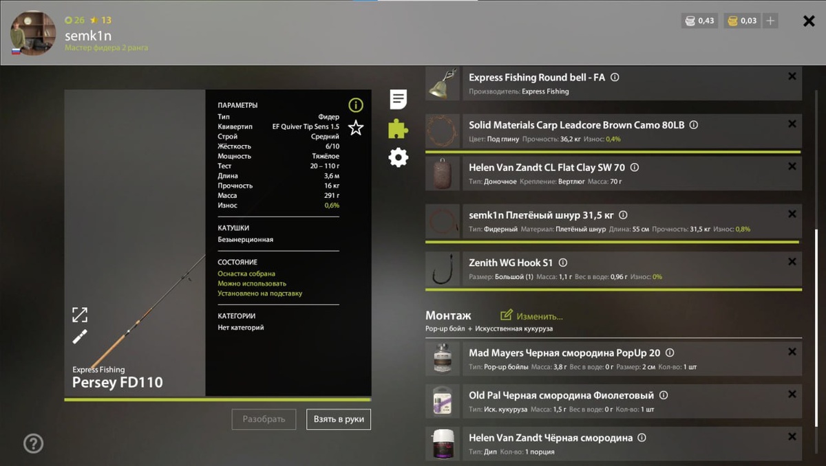This screenshot has height=466, width=826.
Task: Show info for Old Pal Фиолетовый corn
Action: [x=664, y=395]
